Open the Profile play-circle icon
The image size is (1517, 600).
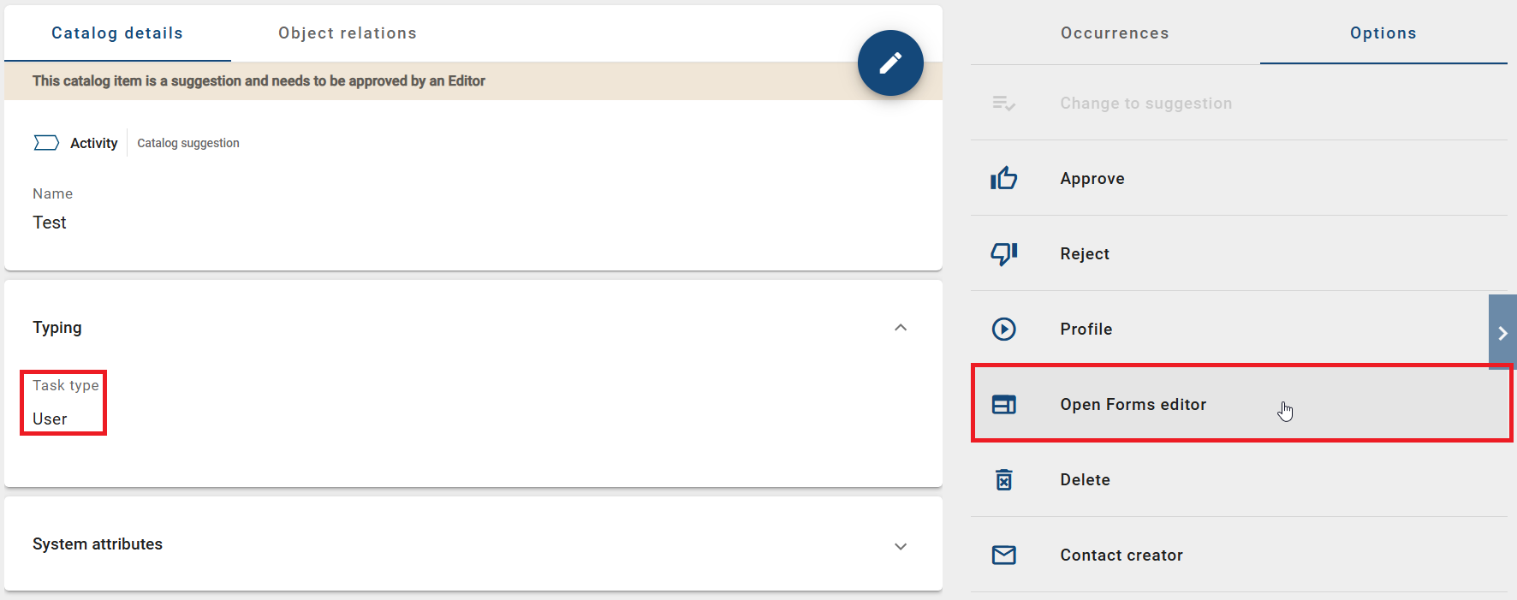click(1003, 329)
